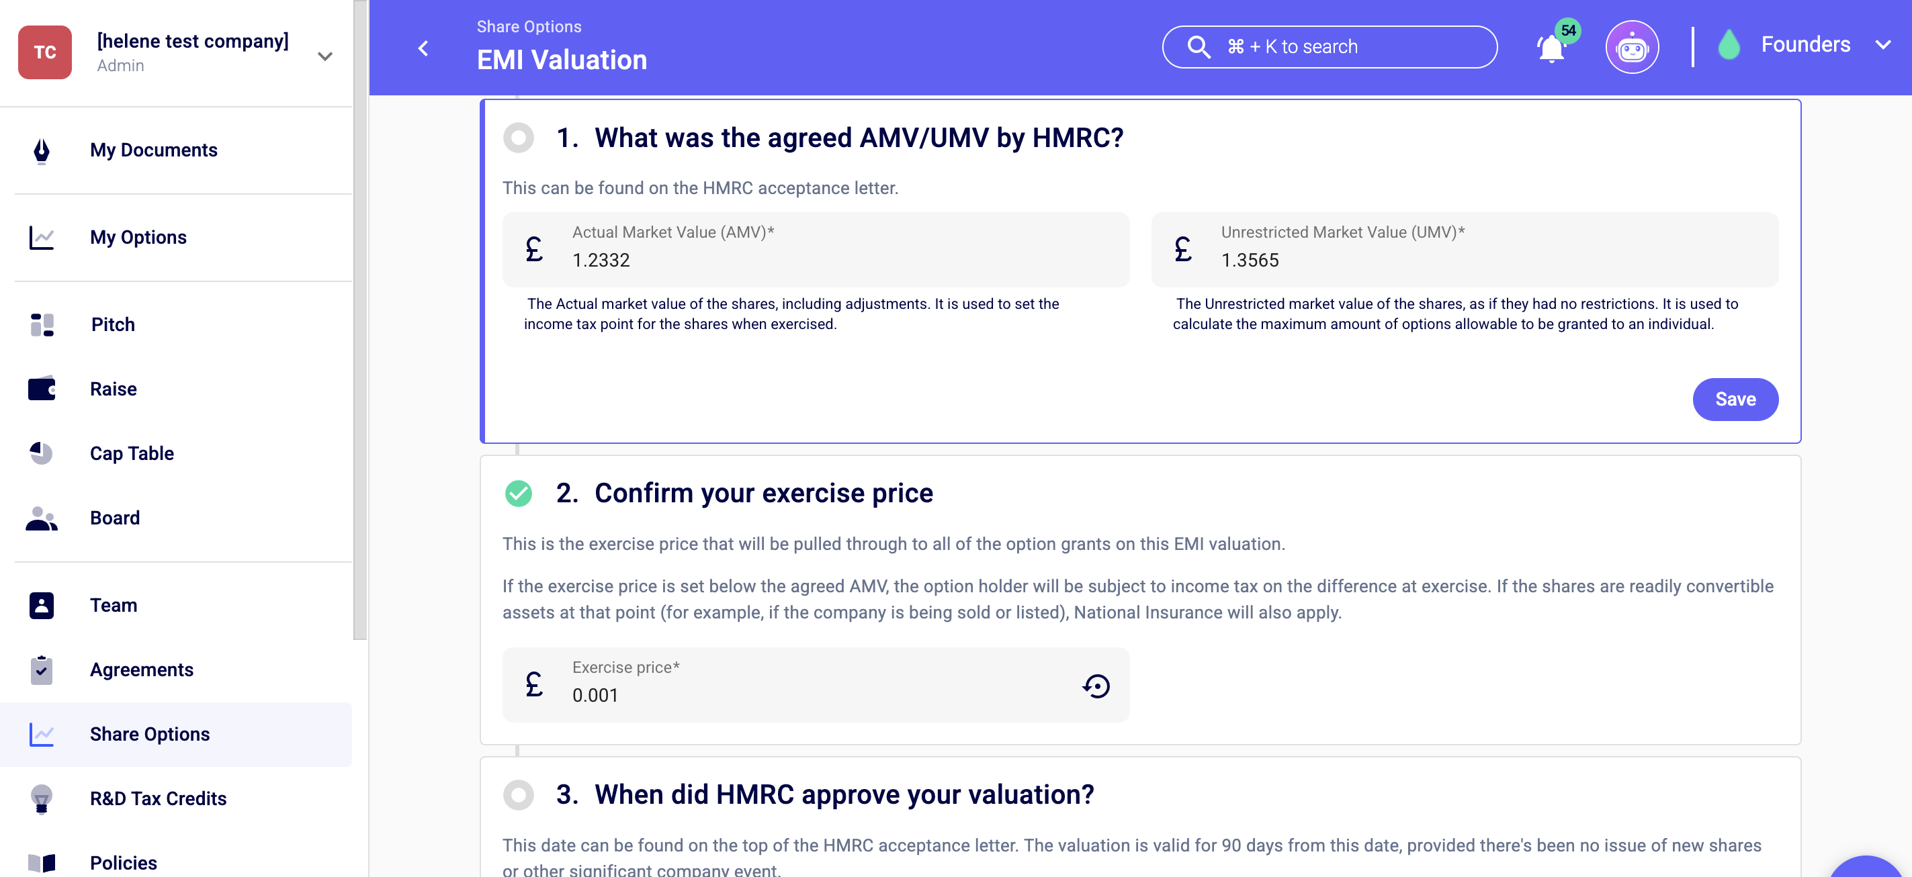
Task: Go back using the header arrow
Action: 423,48
